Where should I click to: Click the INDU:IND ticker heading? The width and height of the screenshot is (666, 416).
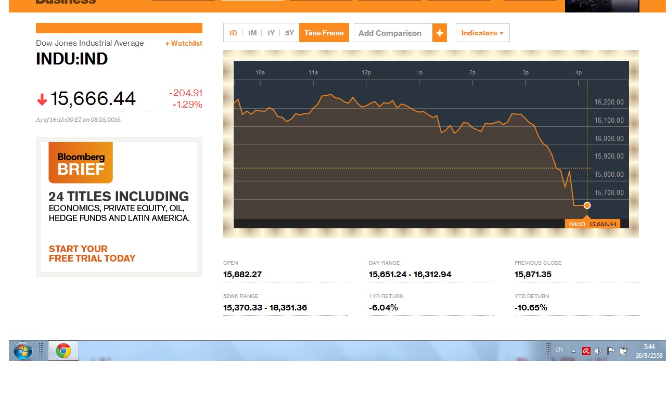72,59
